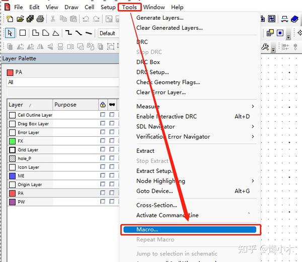Click the blue ME layer swatch
The height and width of the screenshot is (262, 302).
pos(12,176)
